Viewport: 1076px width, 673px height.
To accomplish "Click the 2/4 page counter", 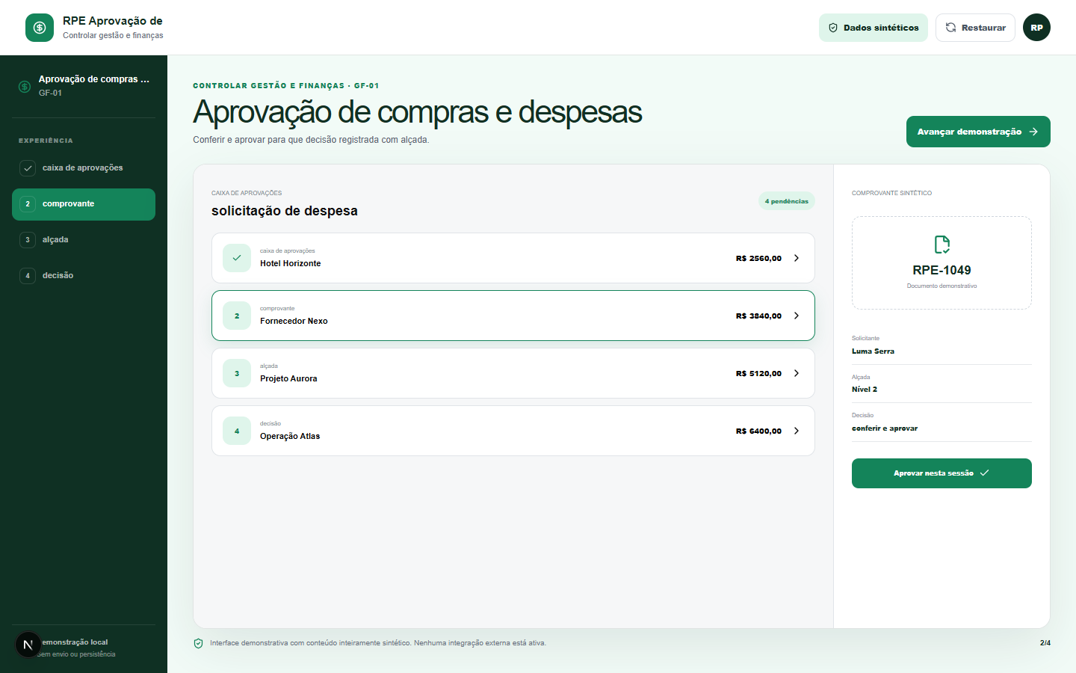I will coord(1045,643).
